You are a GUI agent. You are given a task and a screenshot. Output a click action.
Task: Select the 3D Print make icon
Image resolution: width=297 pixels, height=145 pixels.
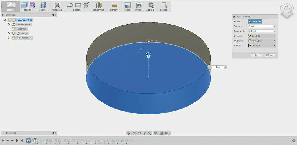pos(139,5)
